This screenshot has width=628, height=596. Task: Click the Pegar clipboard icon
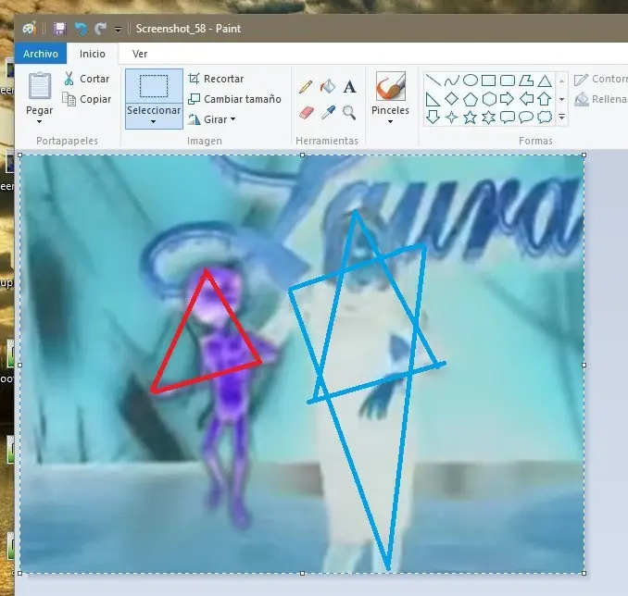coord(40,86)
